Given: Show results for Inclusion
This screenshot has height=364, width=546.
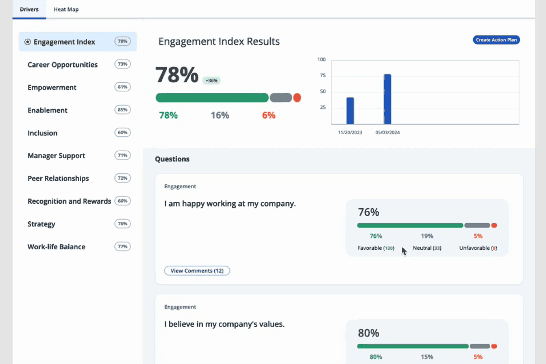Looking at the screenshot, I should 78,133.
